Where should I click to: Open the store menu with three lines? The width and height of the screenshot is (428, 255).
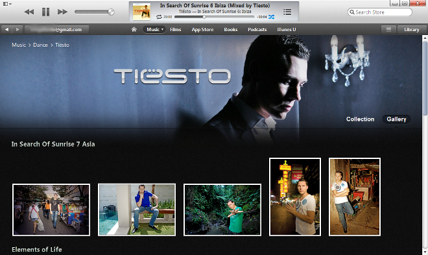388,29
